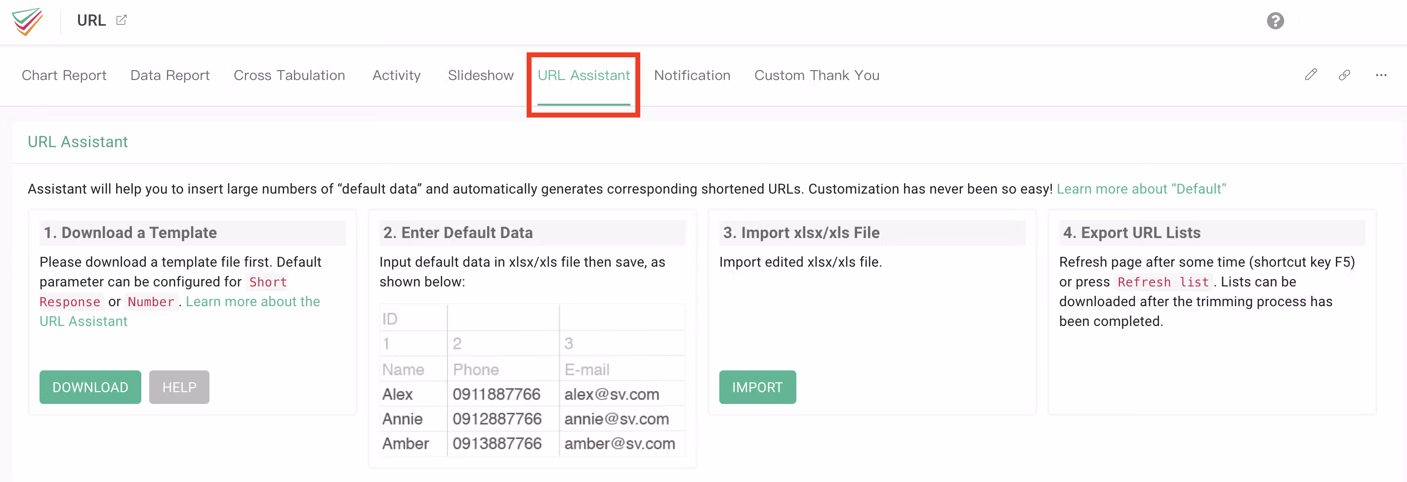Viewport: 1407px width, 482px height.
Task: Open the Cross Tabulation tab
Action: point(289,76)
